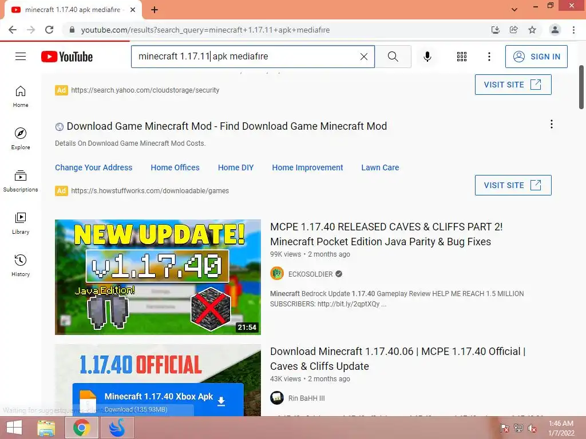586x439 pixels.
Task: Open the ECKOSOLDIER channel avatar
Action: pos(277,274)
